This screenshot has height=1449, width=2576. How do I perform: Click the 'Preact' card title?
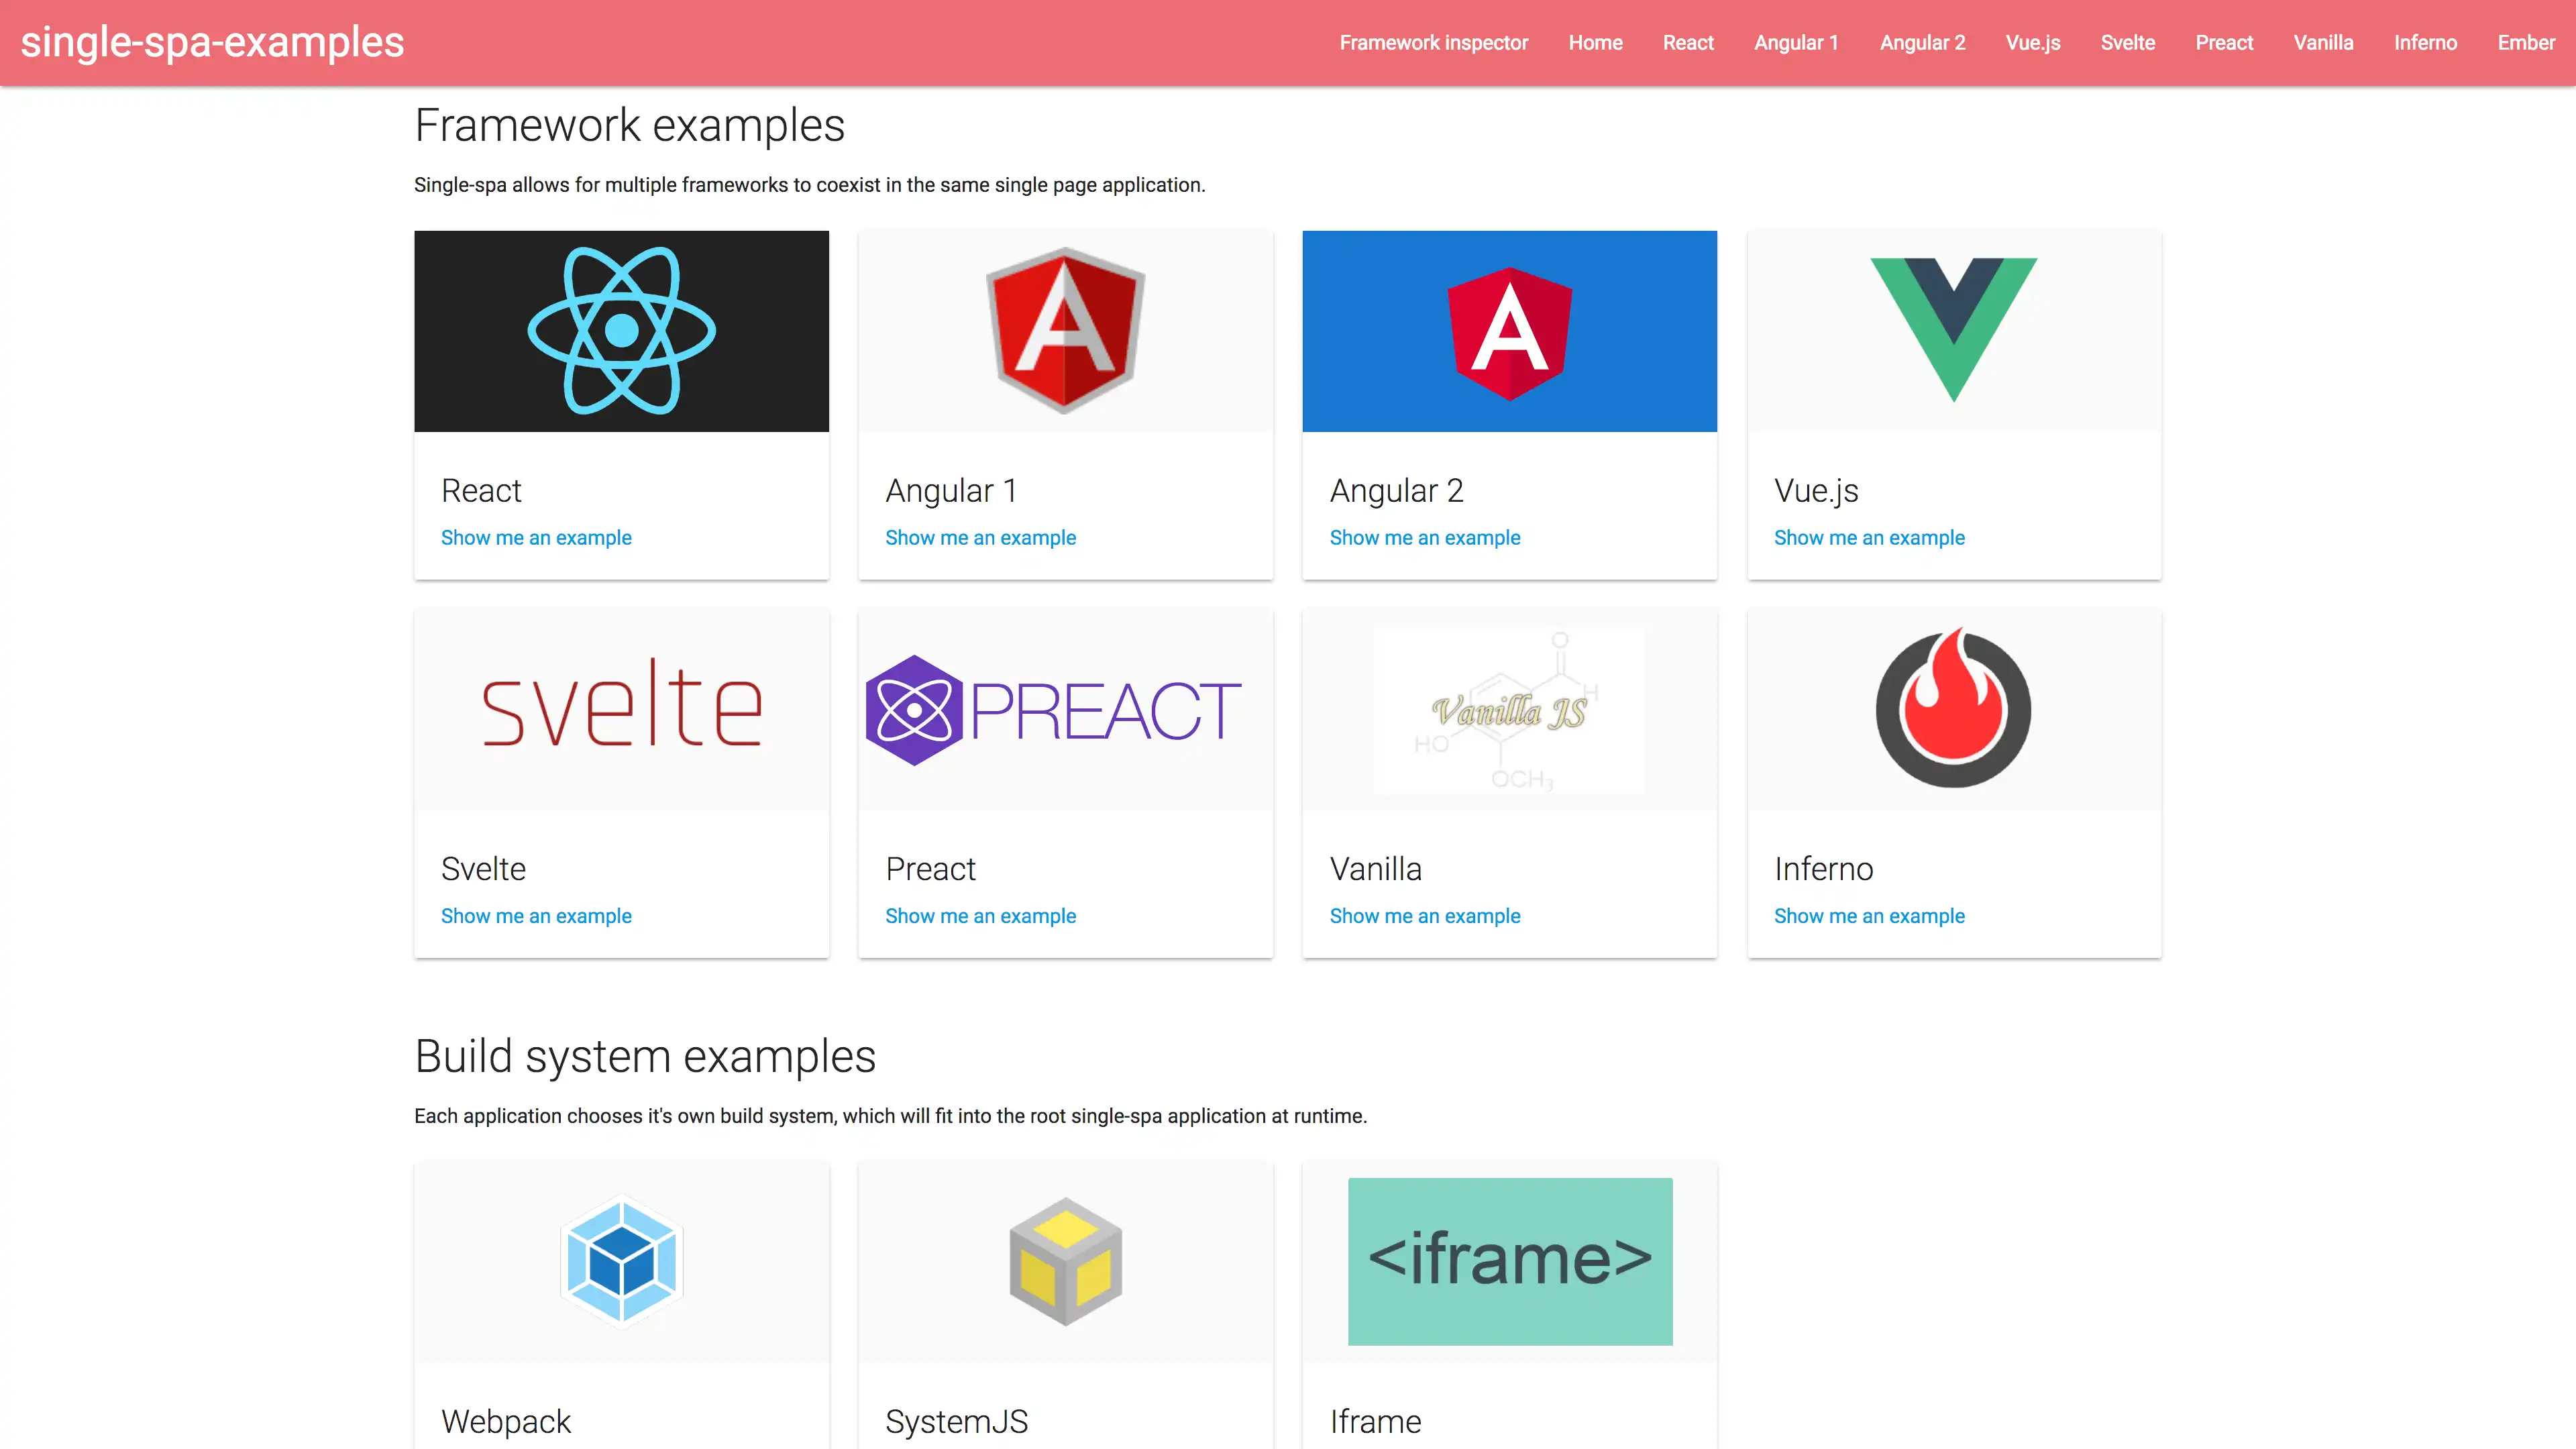point(930,869)
